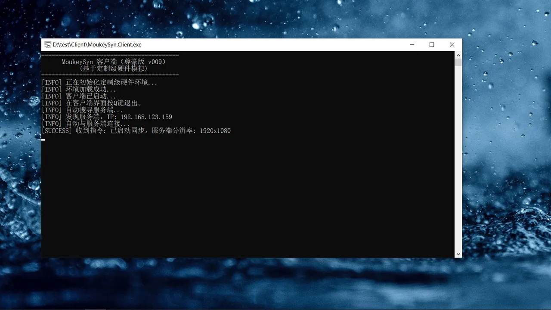Maximize the MoukeySyn.Client.exe window
The image size is (551, 310).
tap(432, 45)
